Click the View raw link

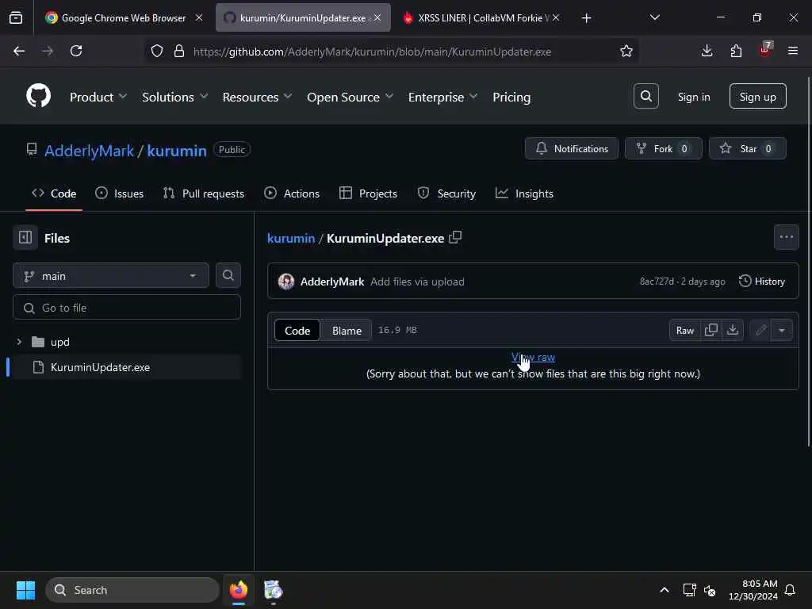(x=533, y=358)
